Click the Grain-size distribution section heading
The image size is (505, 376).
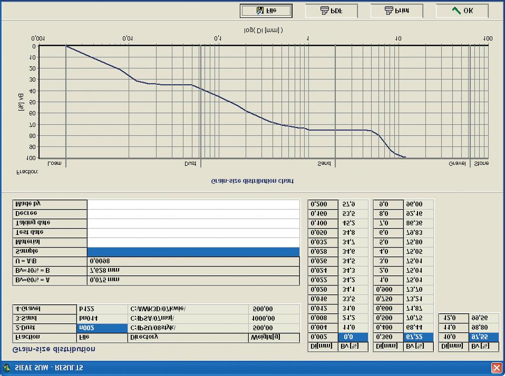tap(54, 349)
